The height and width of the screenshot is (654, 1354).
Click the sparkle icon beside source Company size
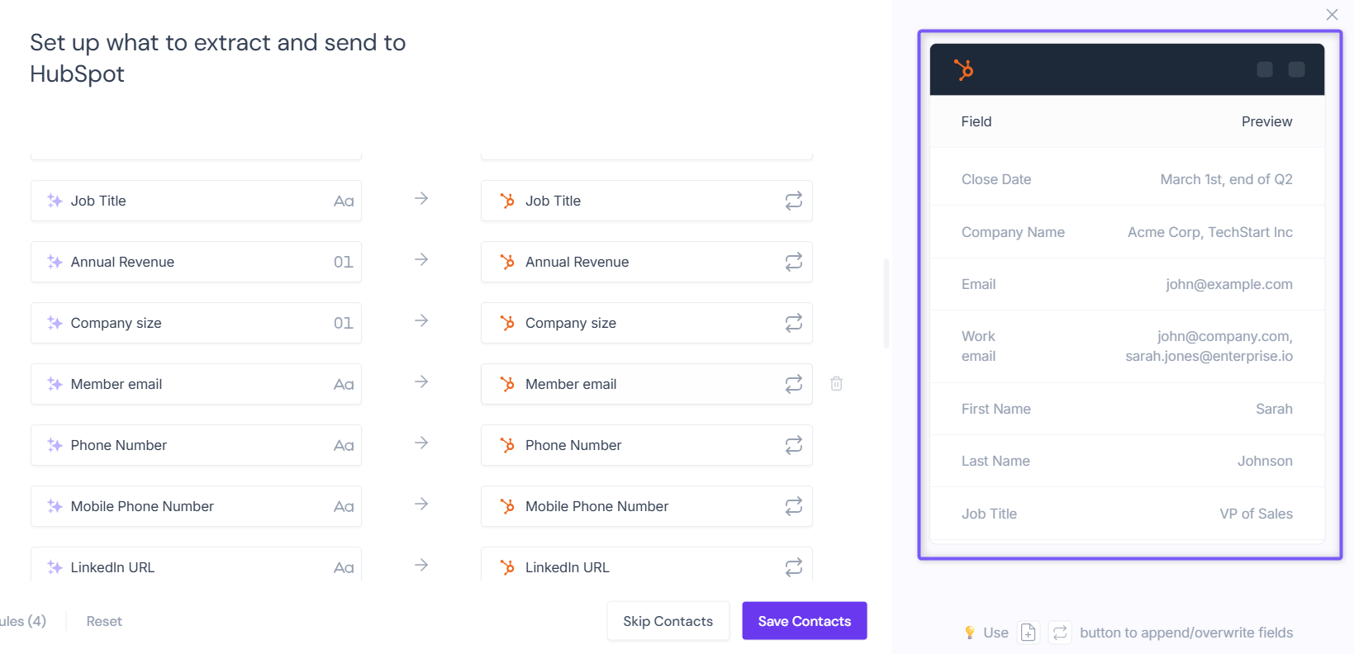55,323
